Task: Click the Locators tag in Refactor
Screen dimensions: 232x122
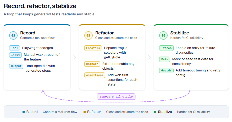Action: [93, 48]
